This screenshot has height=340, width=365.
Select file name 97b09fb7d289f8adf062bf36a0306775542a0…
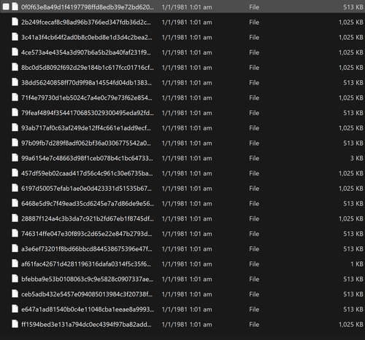click(x=86, y=143)
